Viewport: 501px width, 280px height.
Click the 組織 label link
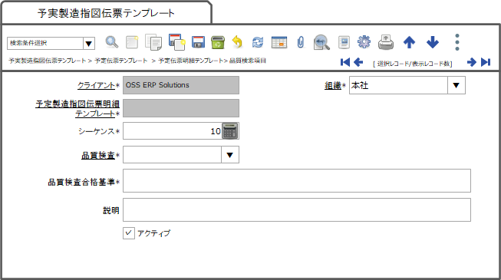(333, 85)
